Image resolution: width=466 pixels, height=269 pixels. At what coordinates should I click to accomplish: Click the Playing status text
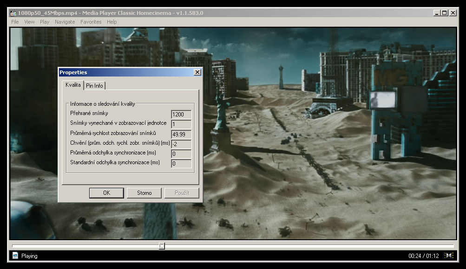pyautogui.click(x=29, y=256)
